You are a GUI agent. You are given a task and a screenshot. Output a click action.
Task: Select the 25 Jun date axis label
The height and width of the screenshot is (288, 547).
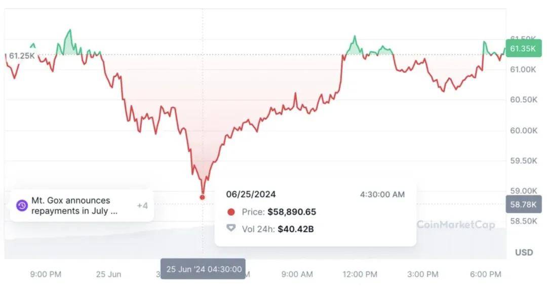point(108,274)
